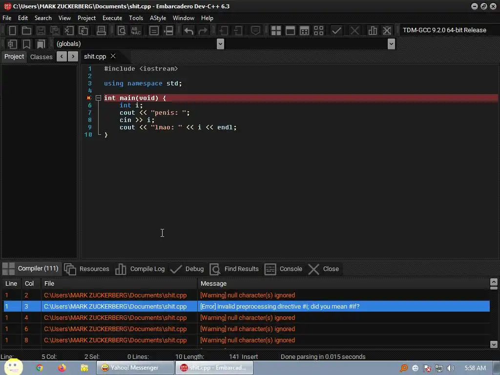Open the Execute menu
The height and width of the screenshot is (375, 500).
112,18
